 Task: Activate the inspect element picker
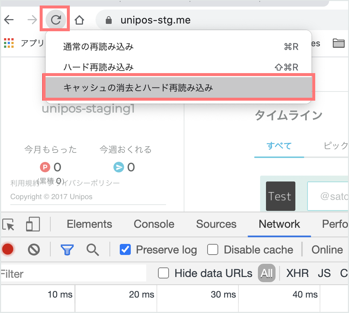click(8, 224)
